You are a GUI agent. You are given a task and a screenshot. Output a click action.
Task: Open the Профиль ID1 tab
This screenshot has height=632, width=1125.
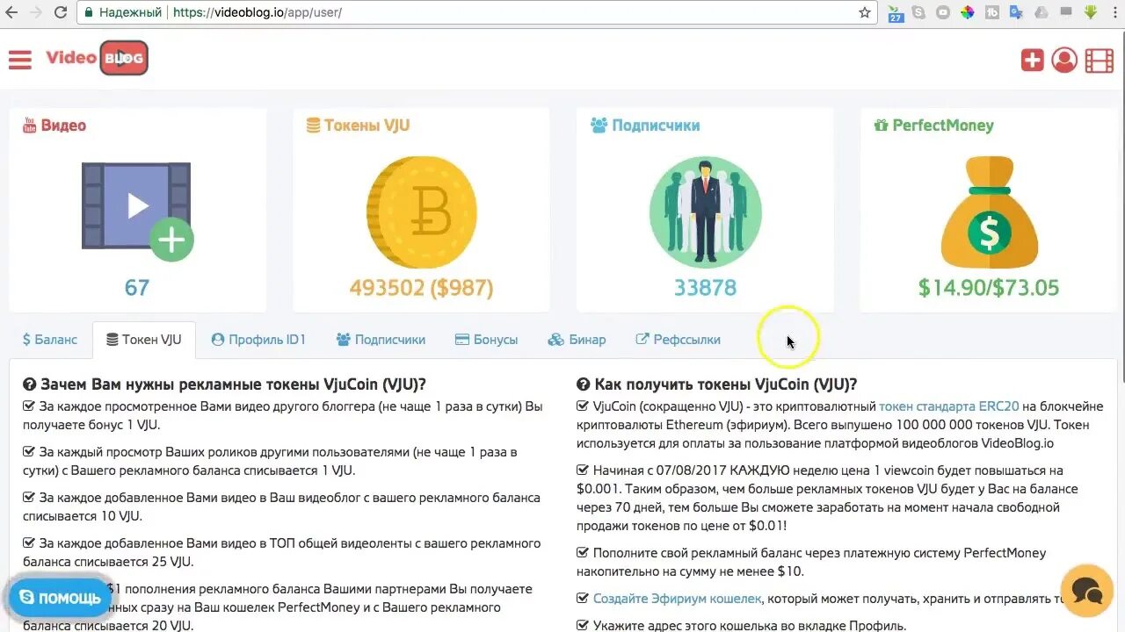258,340
